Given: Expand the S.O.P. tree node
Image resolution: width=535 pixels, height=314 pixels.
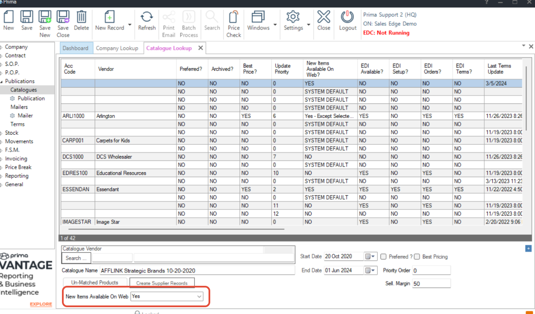Looking at the screenshot, I should (1, 64).
